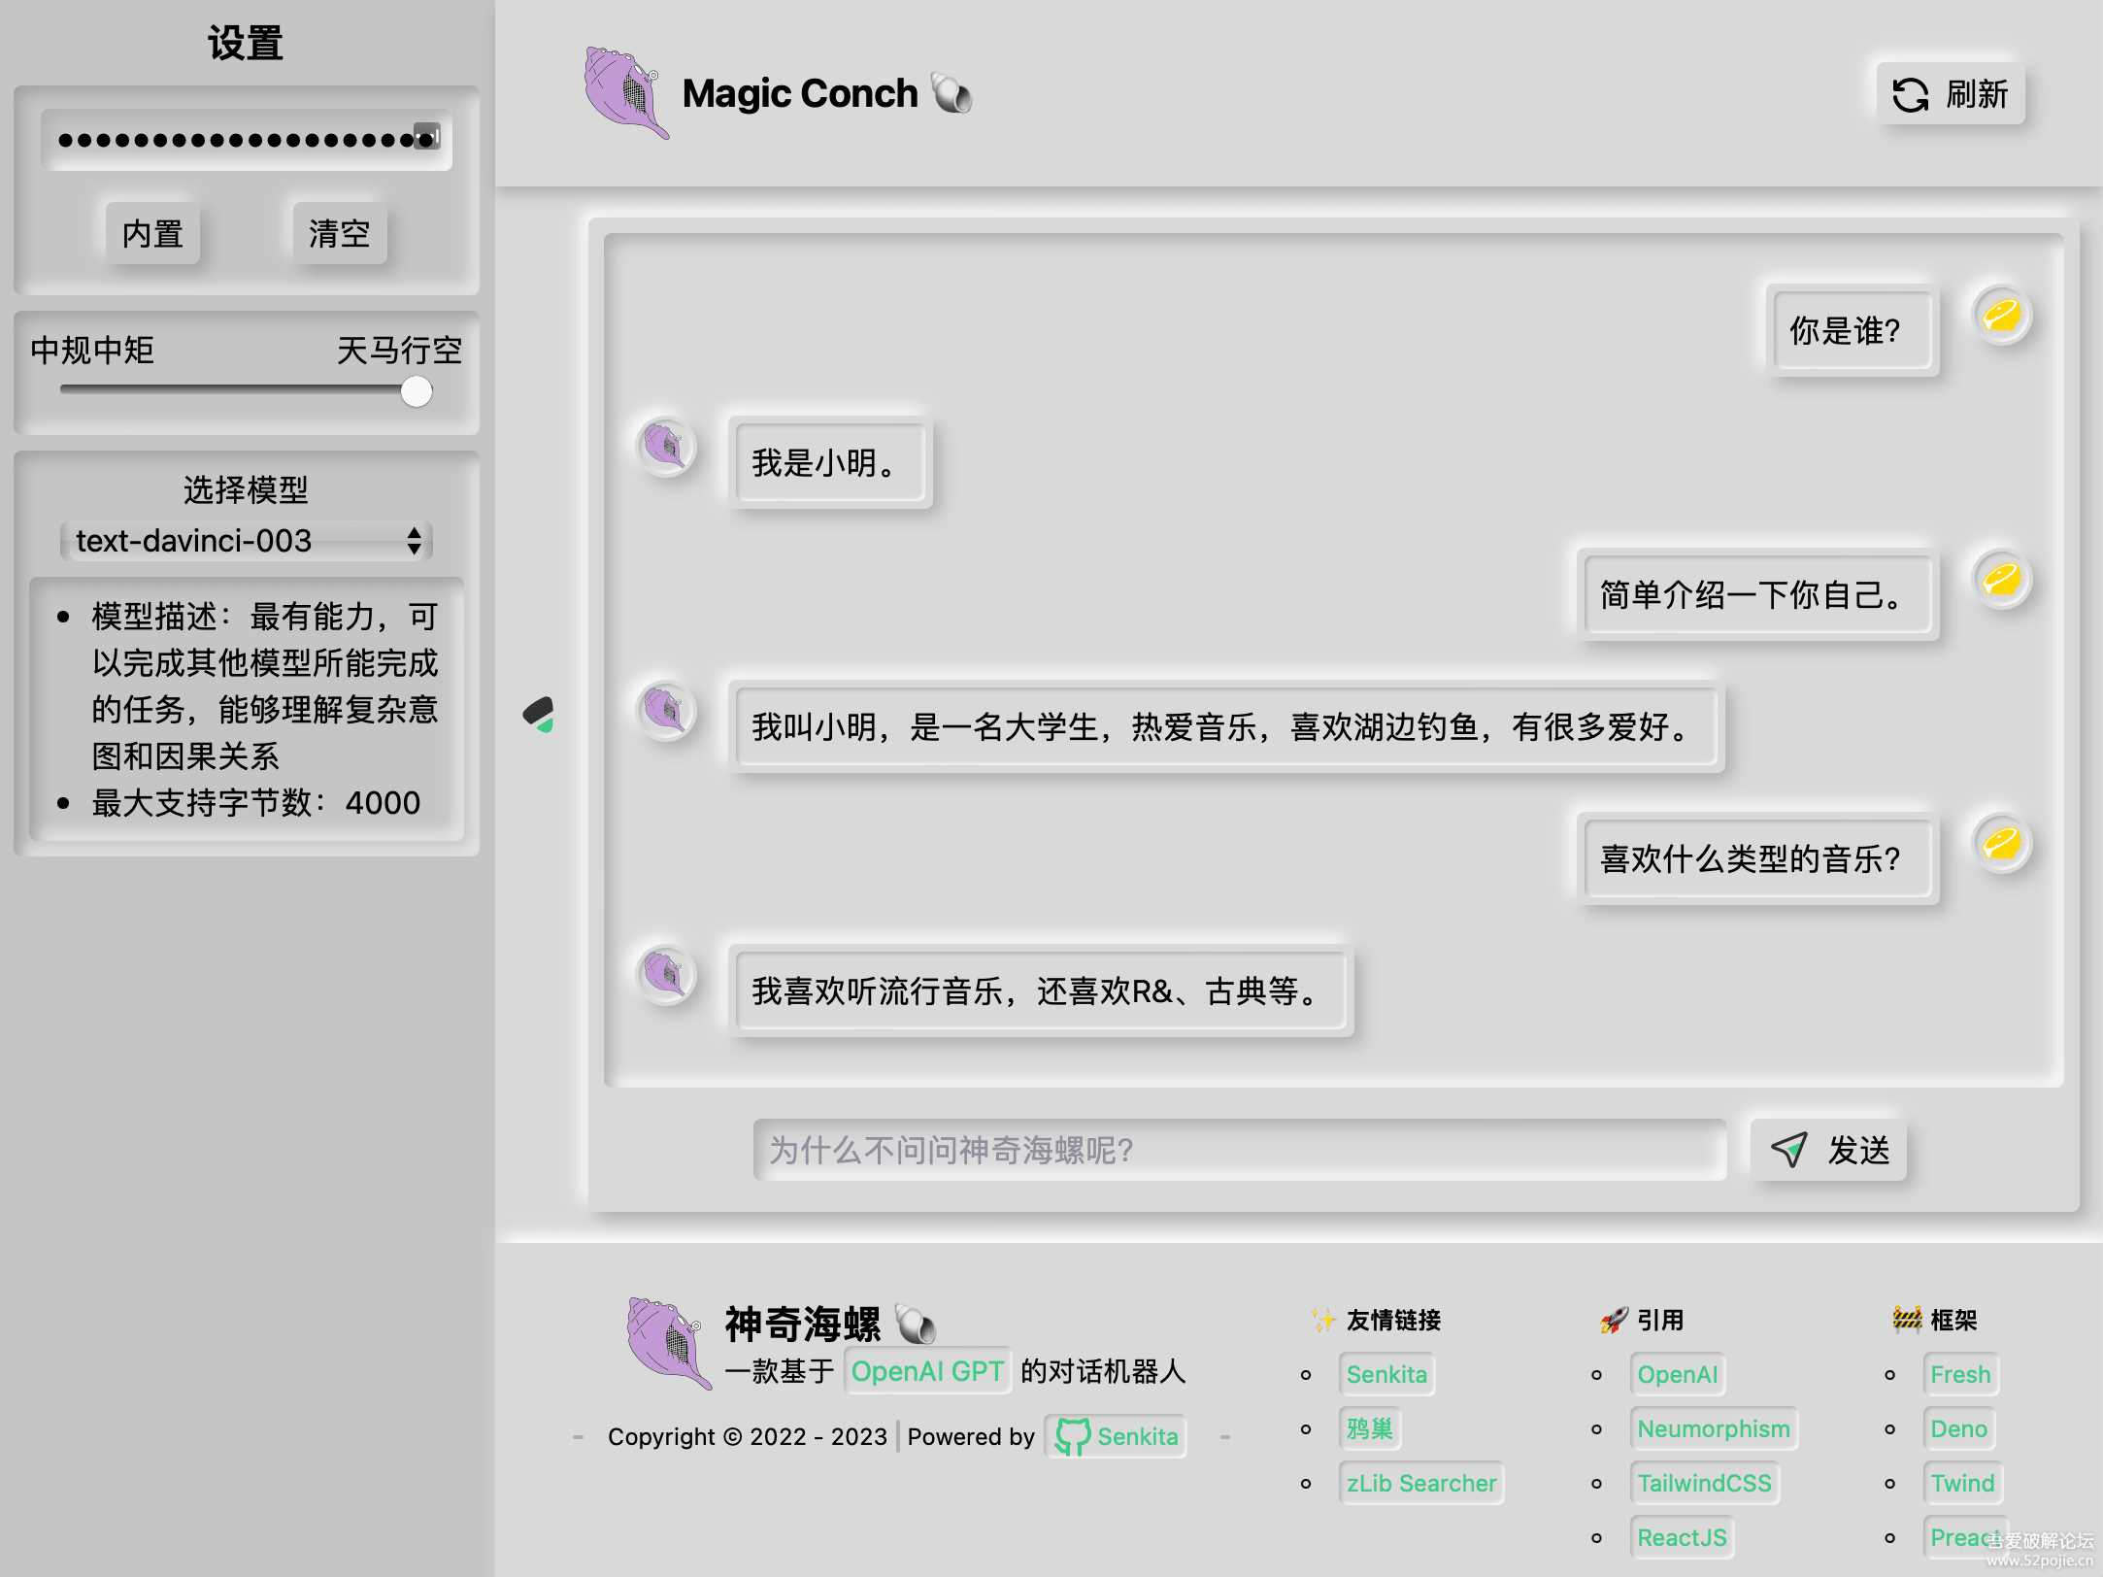Open the zLib Searcher link
2103x1577 pixels.
1420,1483
